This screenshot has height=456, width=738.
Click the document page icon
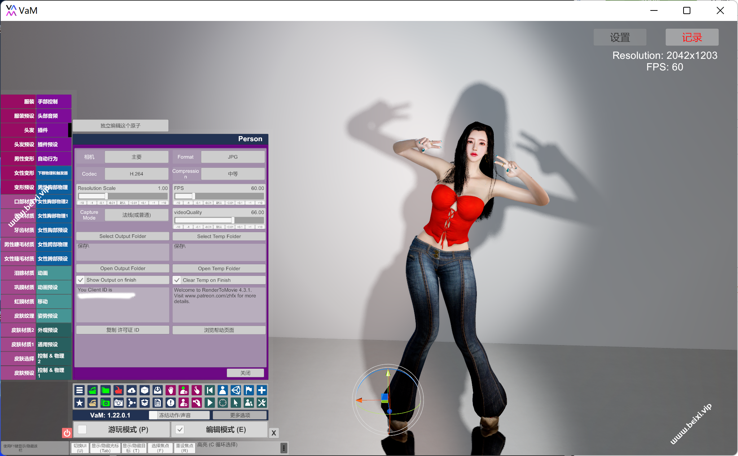(x=158, y=403)
